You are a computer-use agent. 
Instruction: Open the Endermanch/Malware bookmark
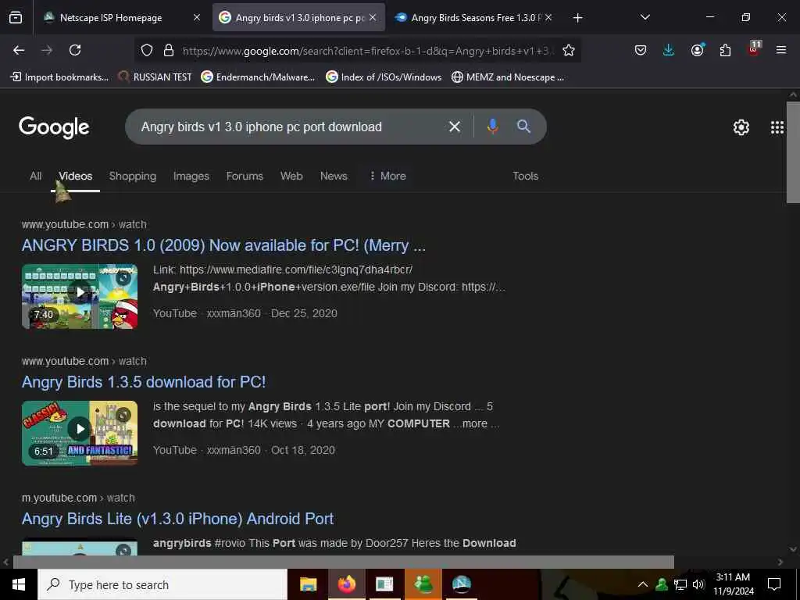tap(258, 77)
